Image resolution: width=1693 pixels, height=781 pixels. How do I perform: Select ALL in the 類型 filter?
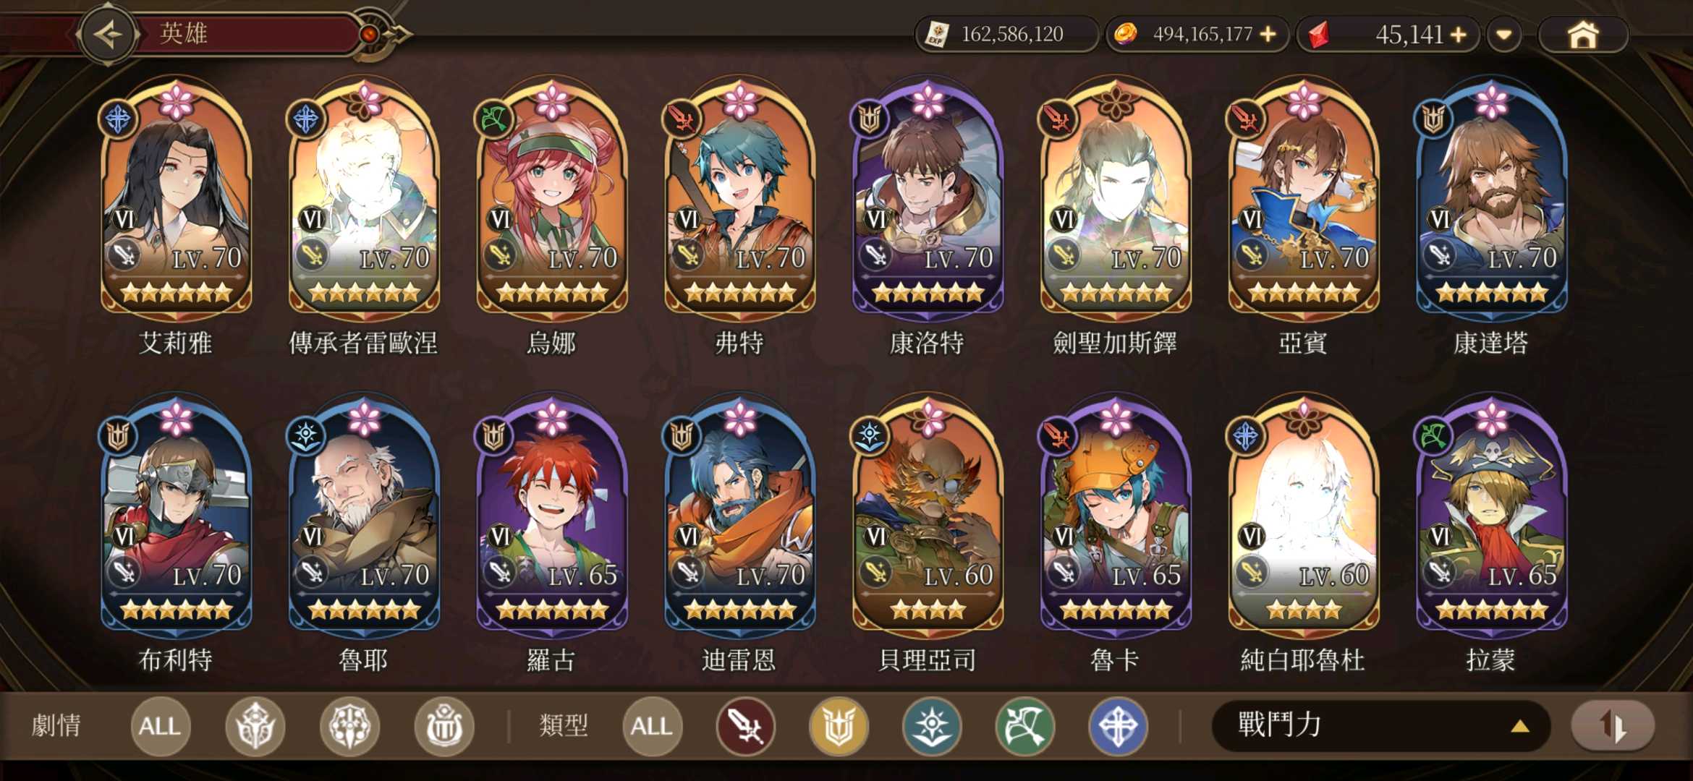pyautogui.click(x=652, y=726)
